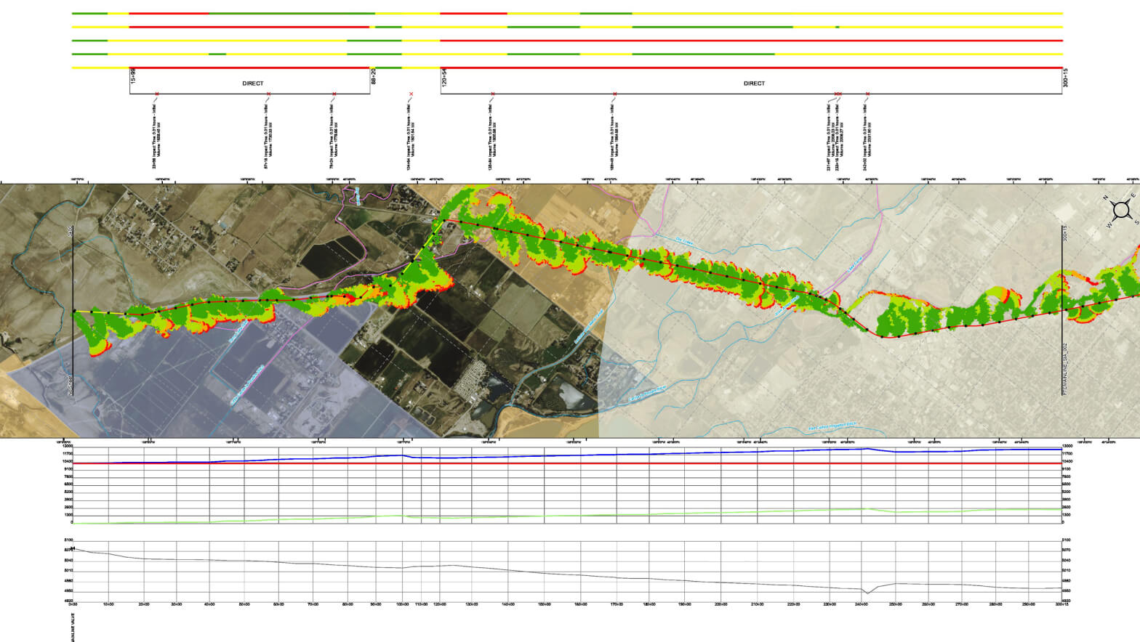Click the north arrow compass icon
Screen dimensions: 1140x642
point(1121,210)
